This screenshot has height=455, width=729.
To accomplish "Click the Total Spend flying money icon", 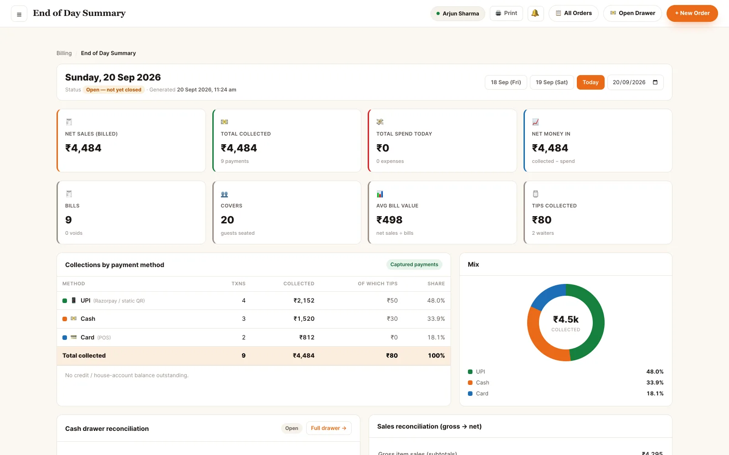I will pyautogui.click(x=380, y=122).
